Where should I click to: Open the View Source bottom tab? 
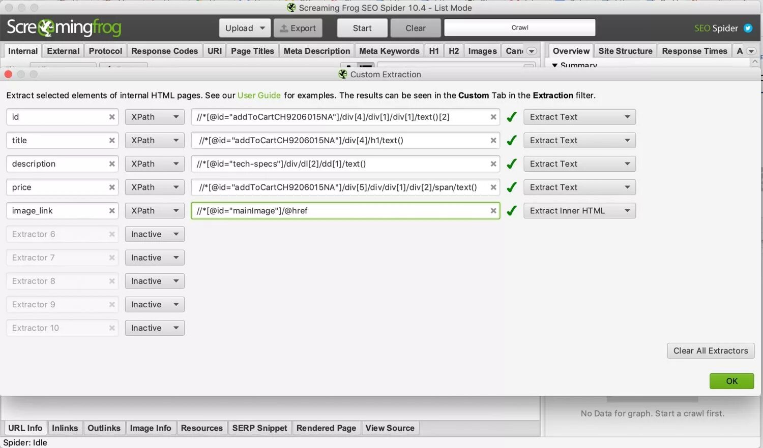click(390, 428)
